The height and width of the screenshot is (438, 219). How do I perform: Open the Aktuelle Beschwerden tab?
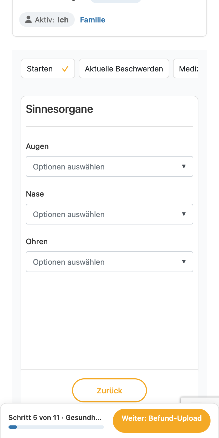pyautogui.click(x=124, y=68)
